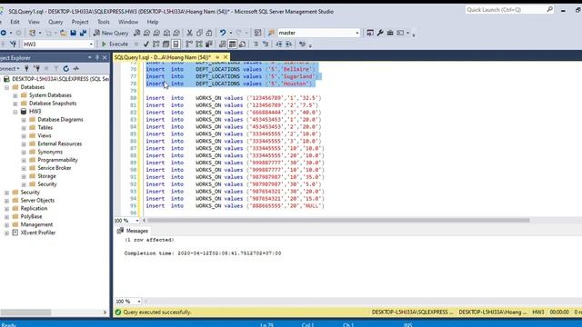Screen dimensions: 582x327
Task: Select the Management node
Action: click(x=36, y=224)
